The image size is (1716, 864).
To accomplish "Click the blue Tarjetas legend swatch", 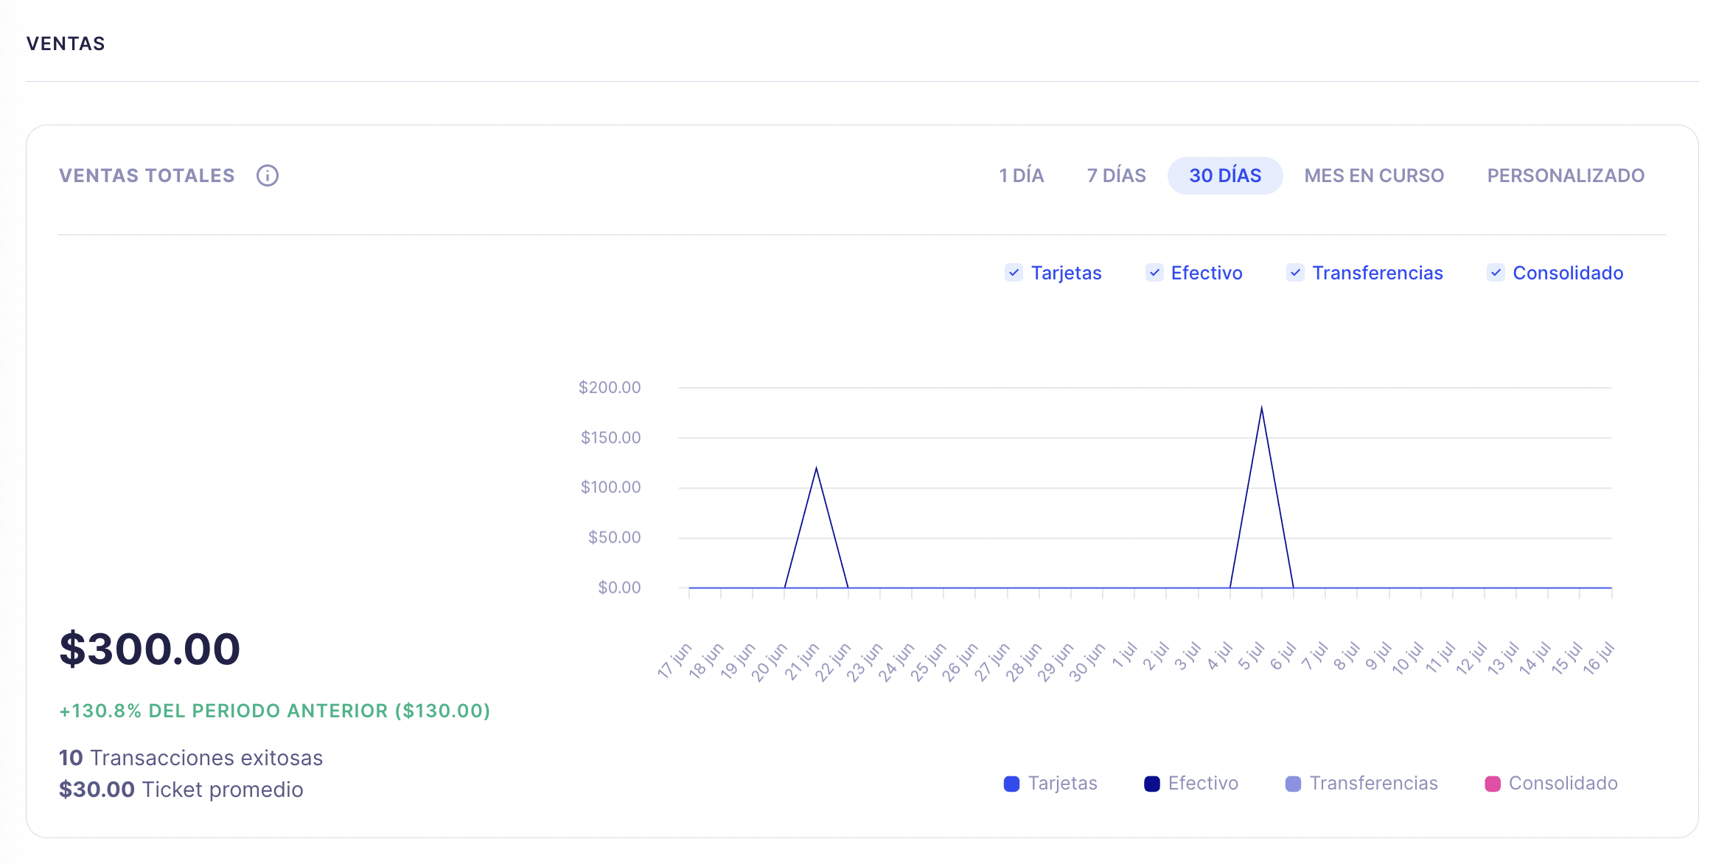I will [x=1011, y=784].
